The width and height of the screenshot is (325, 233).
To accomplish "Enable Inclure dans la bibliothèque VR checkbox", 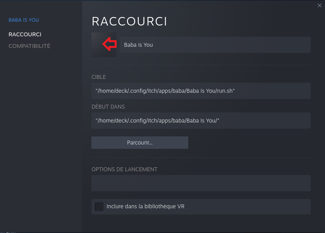I will coord(99,207).
